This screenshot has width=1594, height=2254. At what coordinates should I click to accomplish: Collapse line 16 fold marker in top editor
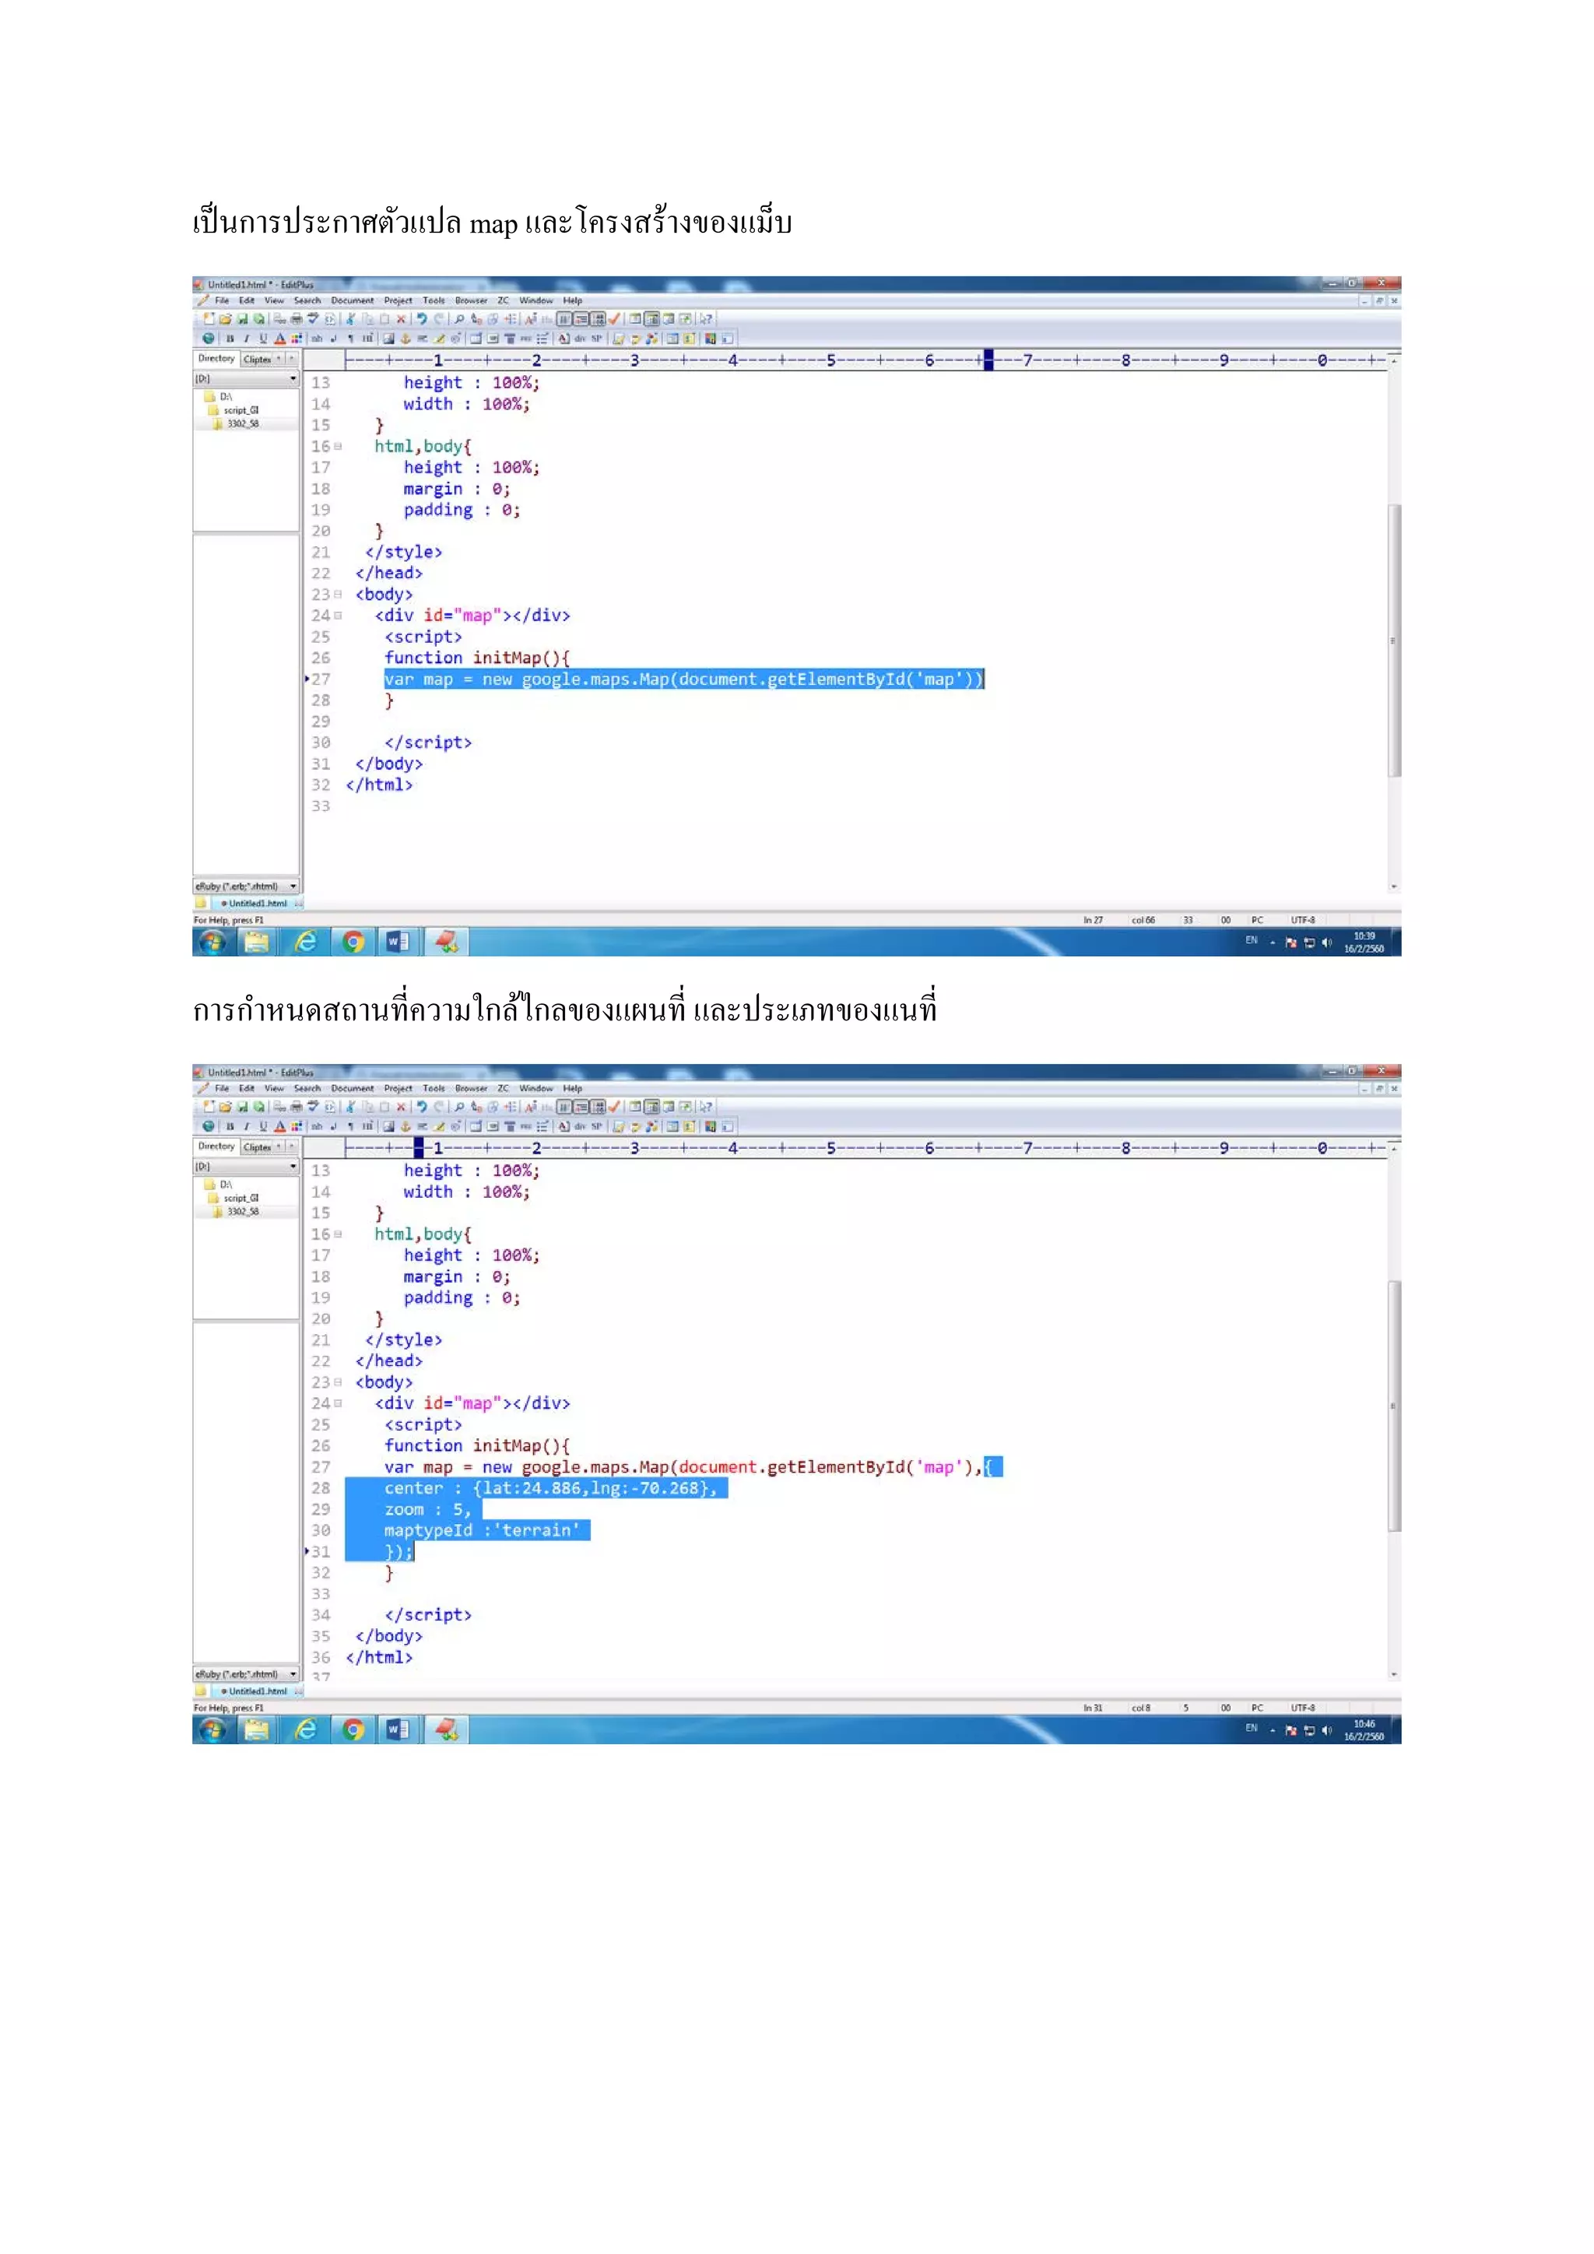[x=339, y=447]
